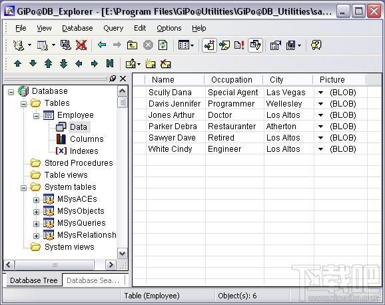385x305 pixels.
Task: Click execute document with exclamation icon
Action: (239, 45)
